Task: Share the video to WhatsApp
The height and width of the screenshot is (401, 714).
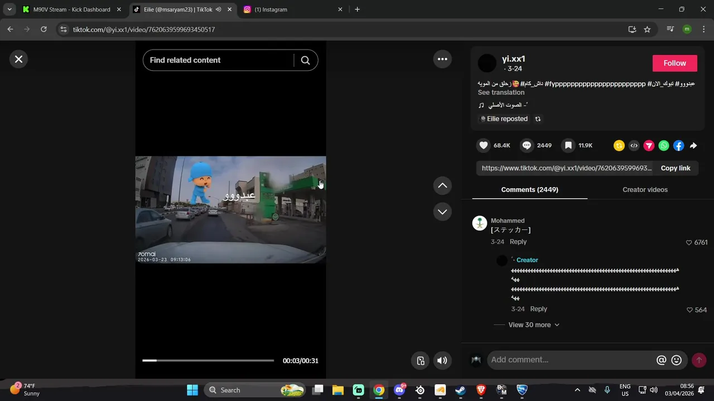Action: coord(664,145)
